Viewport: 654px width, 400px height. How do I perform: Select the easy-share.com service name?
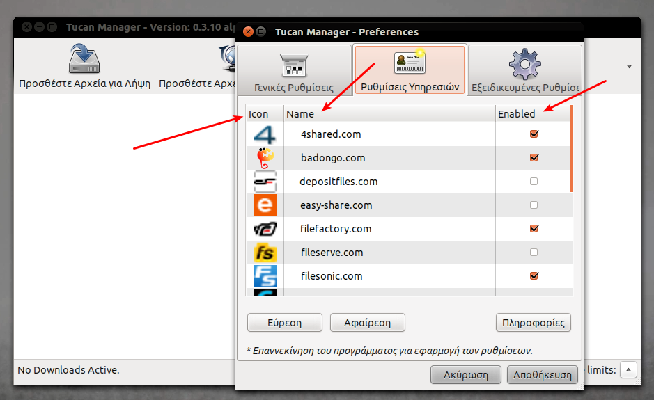[336, 205]
